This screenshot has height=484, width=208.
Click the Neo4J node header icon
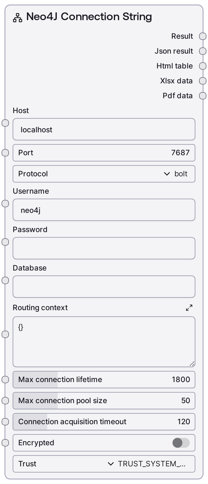click(x=18, y=18)
